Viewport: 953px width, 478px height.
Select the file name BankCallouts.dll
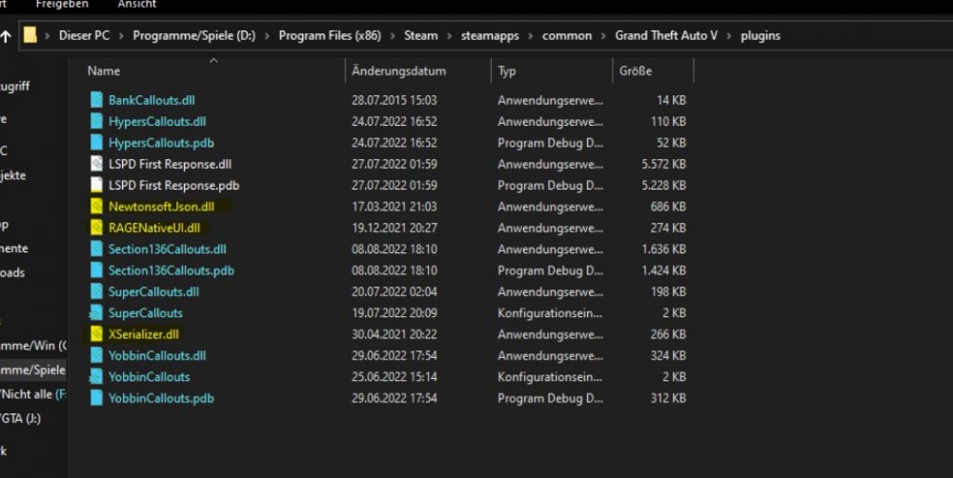click(x=152, y=100)
